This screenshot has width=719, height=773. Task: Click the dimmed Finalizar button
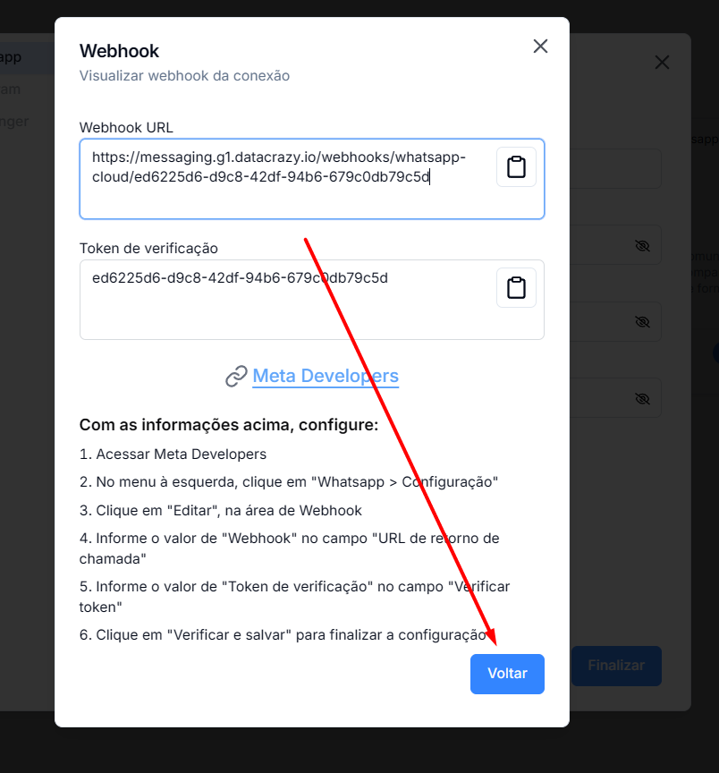pyautogui.click(x=616, y=666)
